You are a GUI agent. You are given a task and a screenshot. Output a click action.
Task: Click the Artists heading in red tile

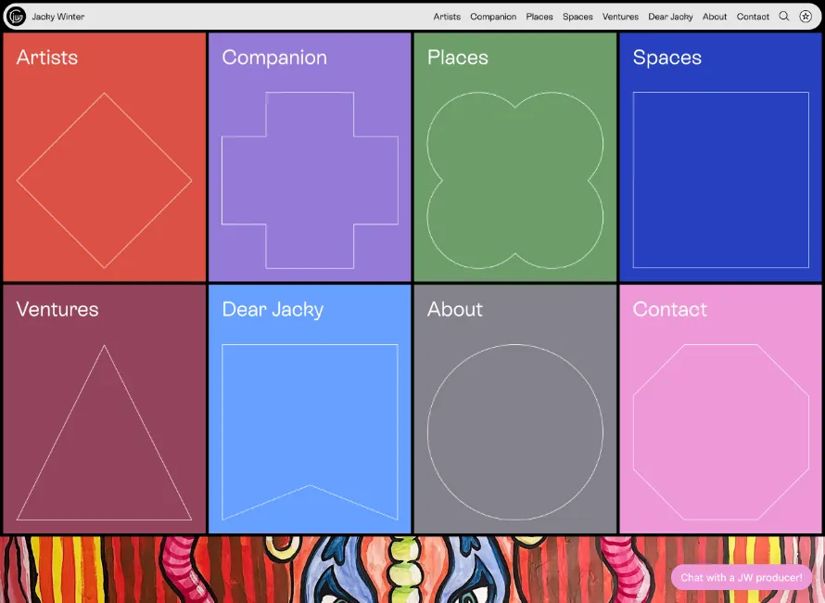[47, 58]
